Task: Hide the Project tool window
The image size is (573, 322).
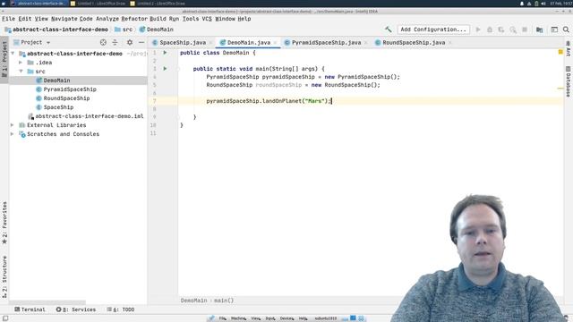Action: [x=141, y=42]
